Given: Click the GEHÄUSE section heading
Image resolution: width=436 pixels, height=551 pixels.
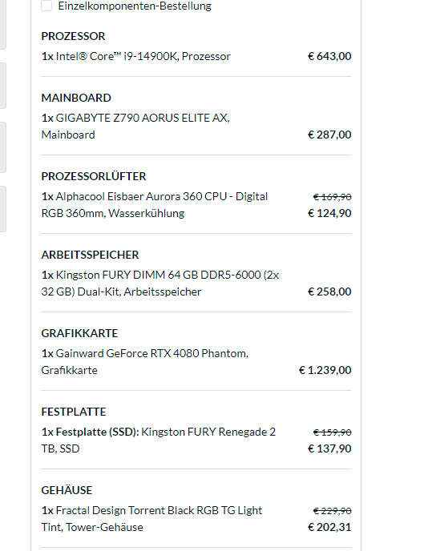Looking at the screenshot, I should (x=67, y=490).
